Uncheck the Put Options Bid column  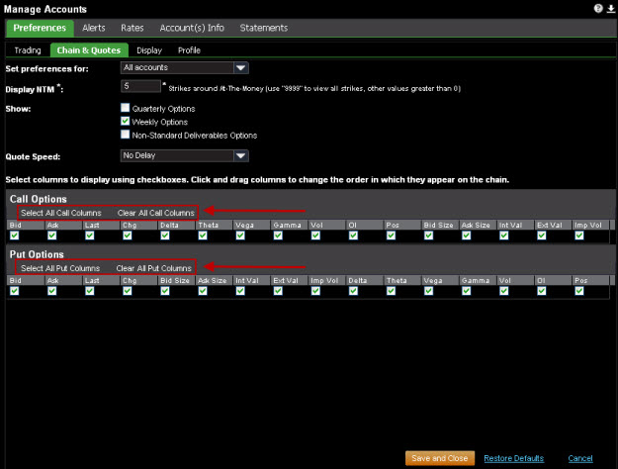[x=15, y=291]
